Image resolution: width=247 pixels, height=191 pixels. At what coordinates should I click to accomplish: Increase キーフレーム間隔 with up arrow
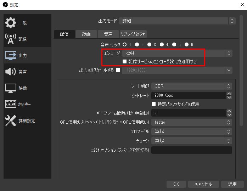point(229,111)
